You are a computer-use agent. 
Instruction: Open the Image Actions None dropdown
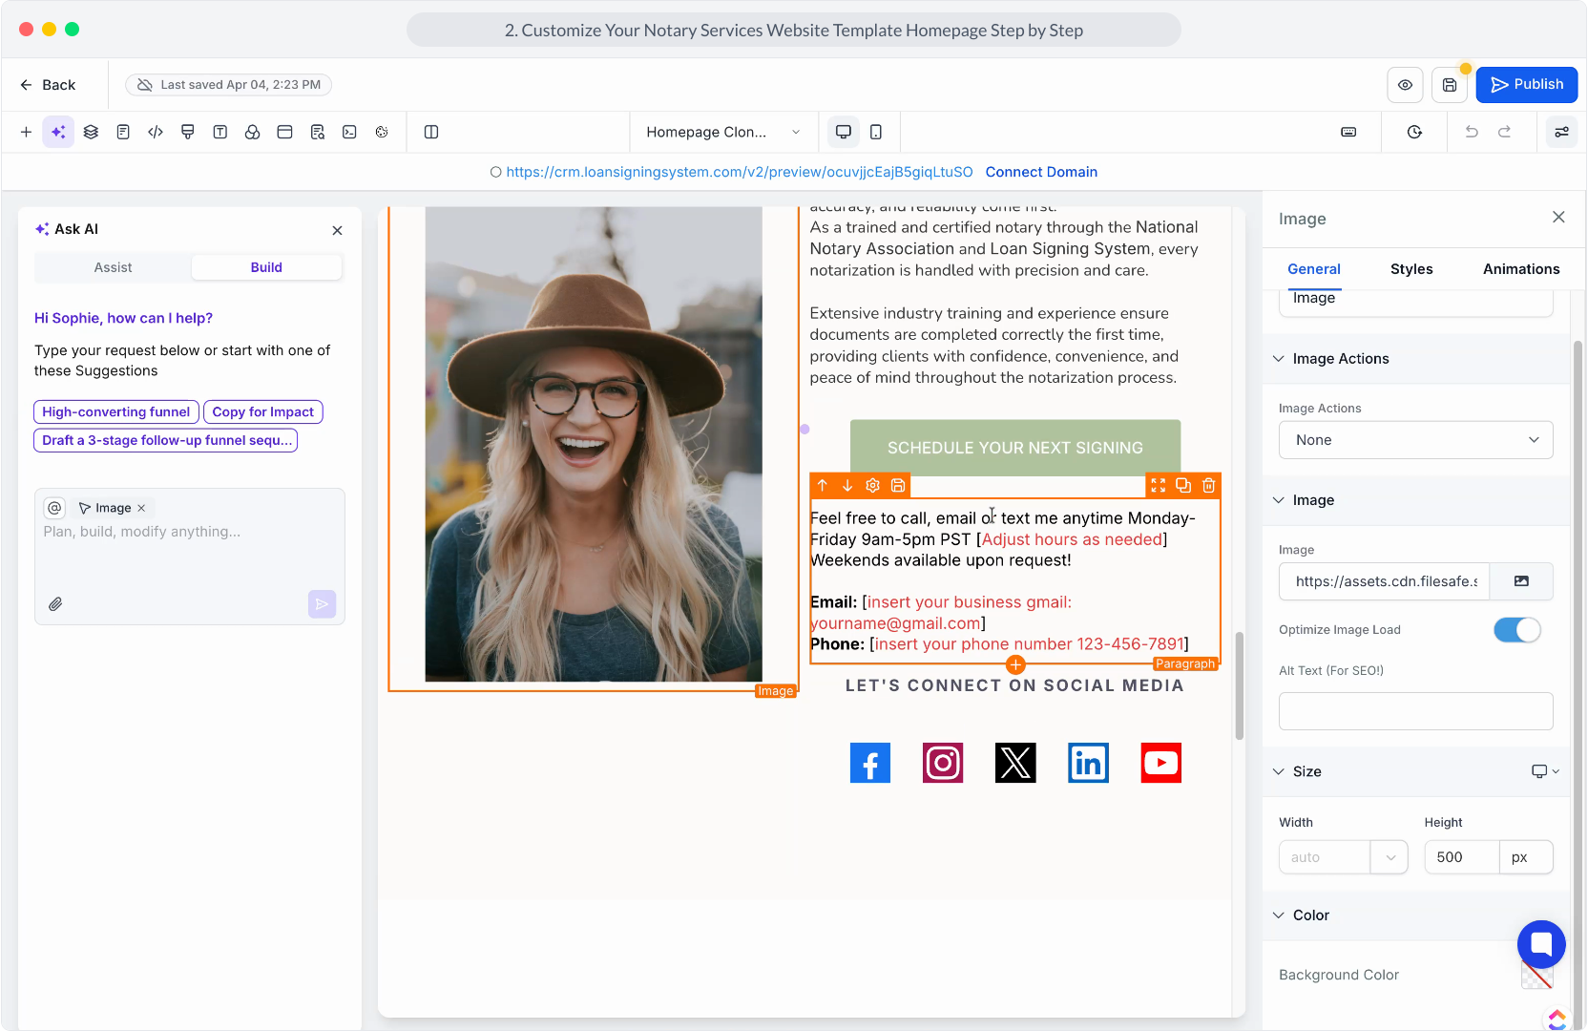1415,440
